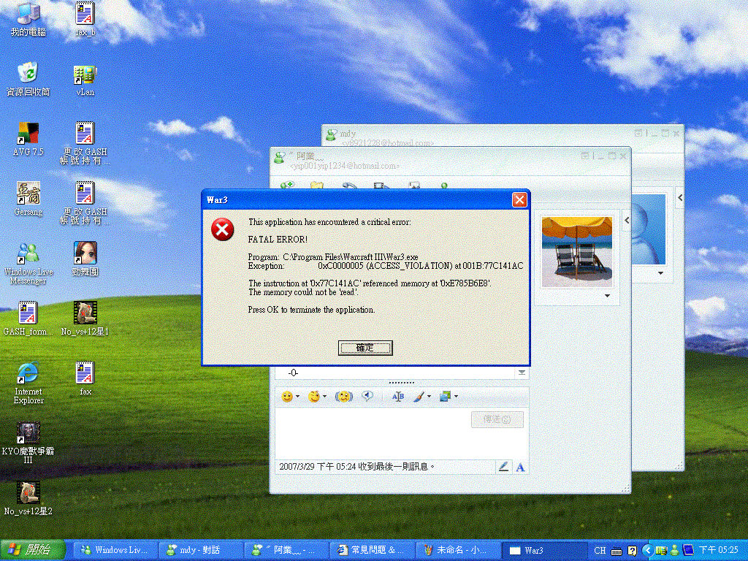This screenshot has height=561, width=748.
Task: Open the 我的電腦 desktop icon
Action: (28, 19)
